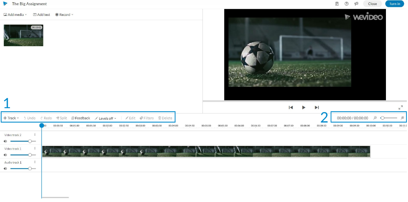Viewport: 408px width, 202px height.
Task: Click the Turn in button
Action: [394, 3]
